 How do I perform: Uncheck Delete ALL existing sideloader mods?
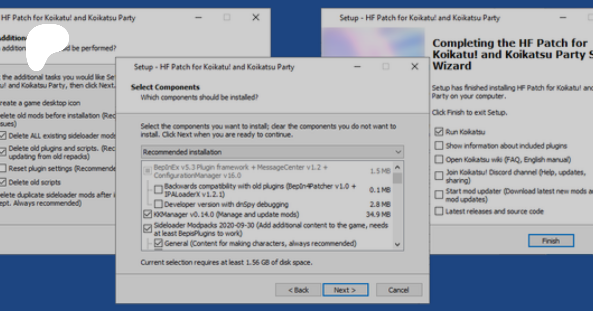click(x=3, y=135)
